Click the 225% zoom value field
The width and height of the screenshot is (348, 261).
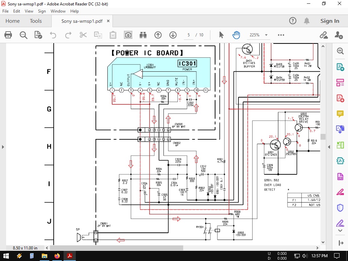pyautogui.click(x=255, y=35)
